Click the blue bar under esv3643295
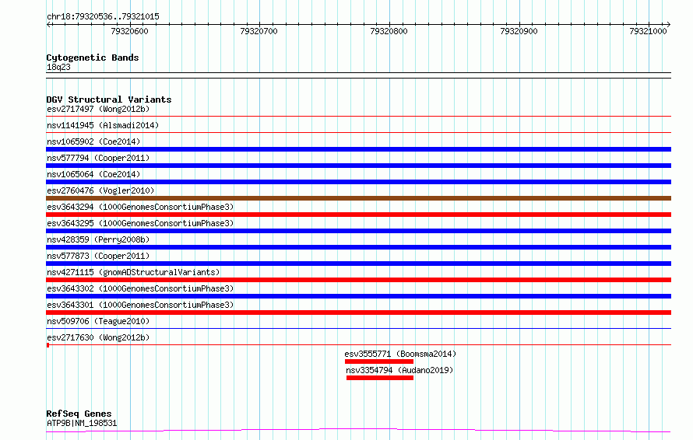Image resolution: width=693 pixels, height=440 pixels. pos(358,231)
